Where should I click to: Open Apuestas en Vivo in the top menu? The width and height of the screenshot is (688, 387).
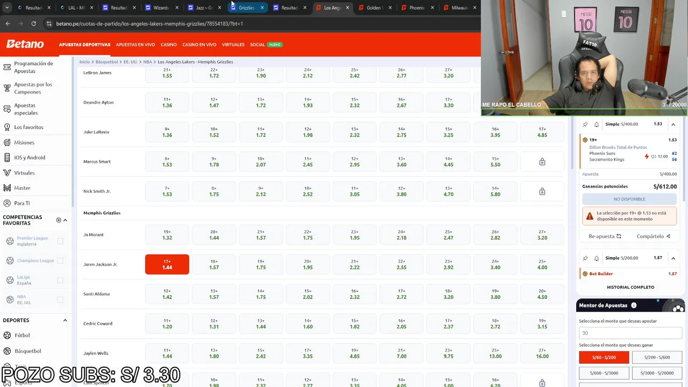point(135,45)
